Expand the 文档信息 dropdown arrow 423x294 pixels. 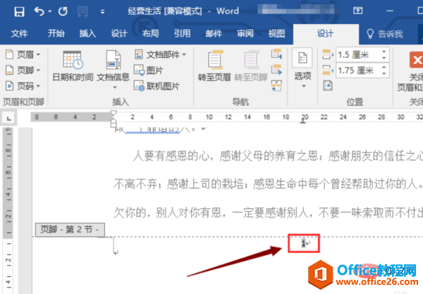coord(115,87)
